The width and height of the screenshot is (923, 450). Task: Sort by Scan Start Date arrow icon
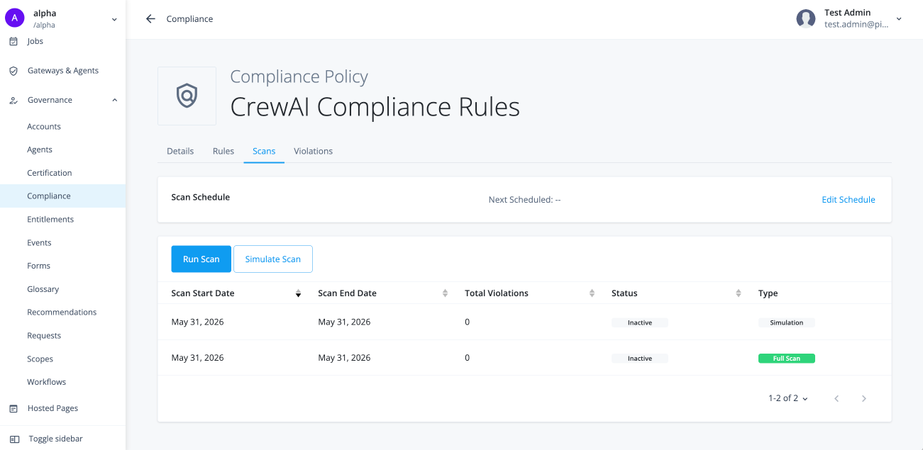tap(299, 293)
